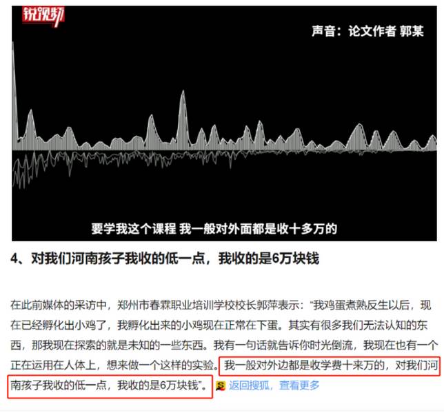This screenshot has width=444, height=413.
Task: Click the highlighted text 南孩子我收的低一点
Action: (59, 385)
